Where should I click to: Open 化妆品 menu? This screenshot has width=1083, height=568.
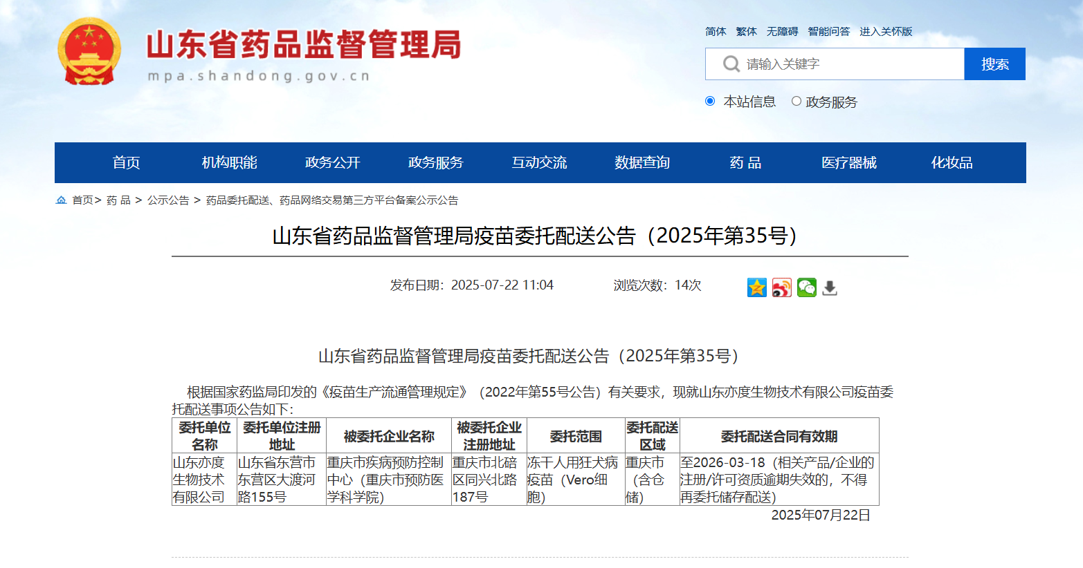point(952,162)
